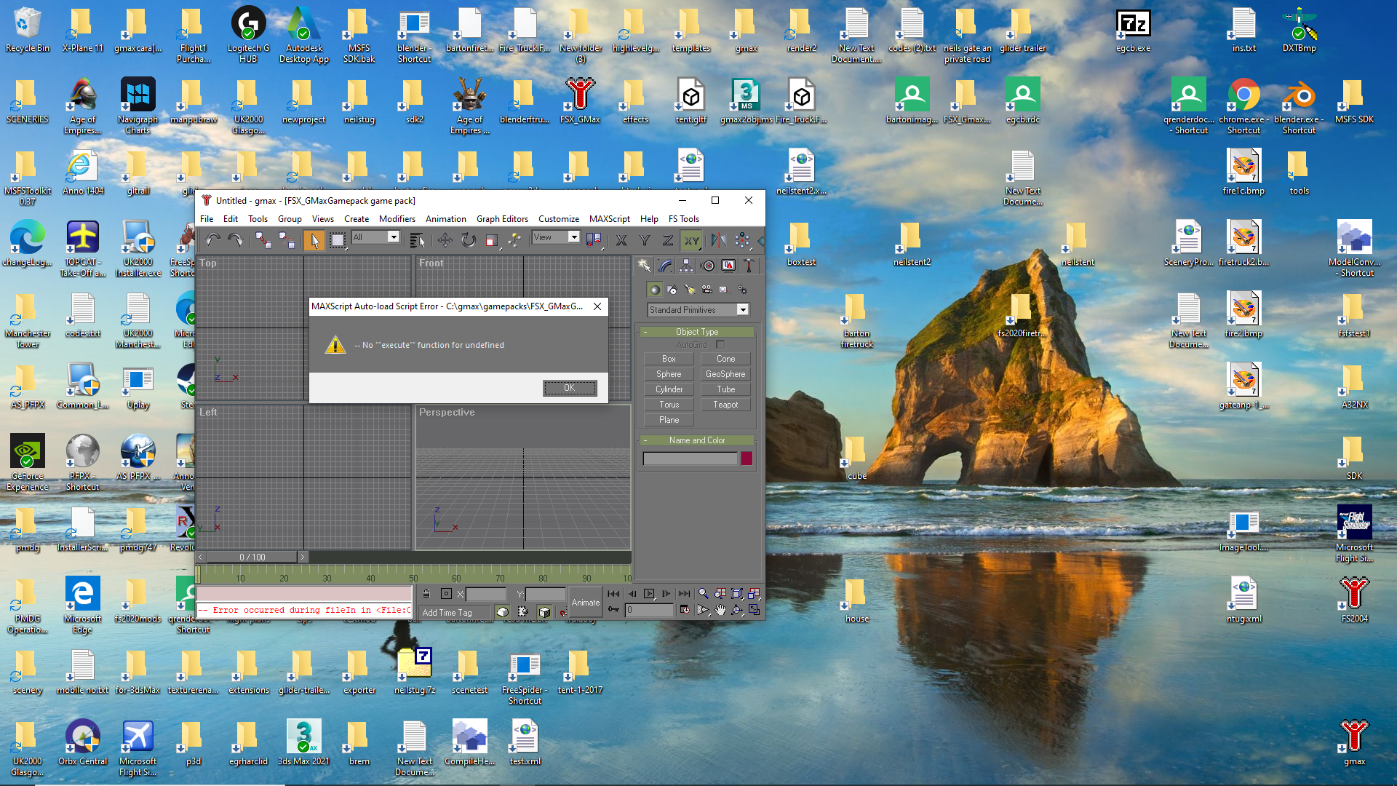Click the Cylinder primitive button
Image resolution: width=1397 pixels, height=786 pixels.
click(x=669, y=389)
